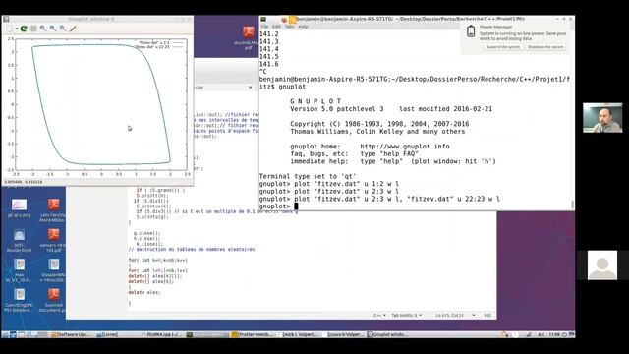This screenshot has width=629, height=354.
Task: Open the ConstEng document desktop icon
Action: pos(19,300)
